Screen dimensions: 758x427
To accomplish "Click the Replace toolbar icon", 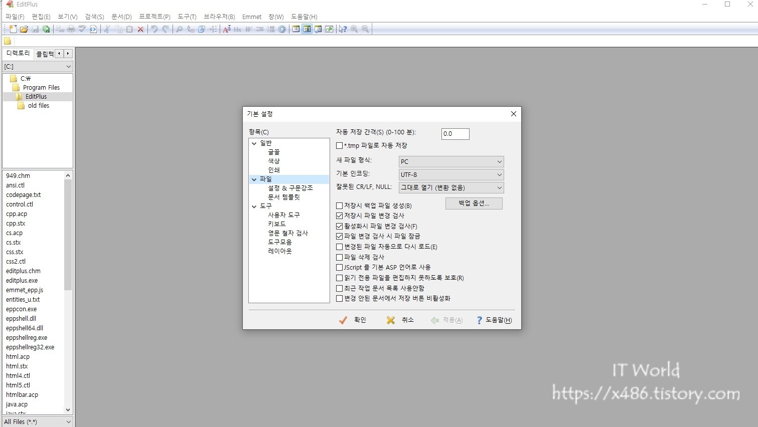I will click(191, 29).
